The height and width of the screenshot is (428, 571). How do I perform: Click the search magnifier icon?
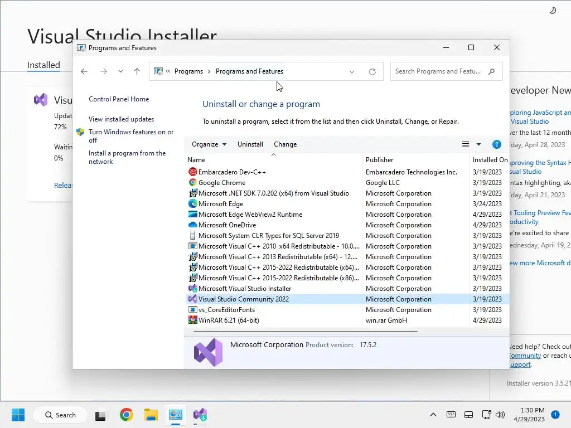click(x=492, y=71)
